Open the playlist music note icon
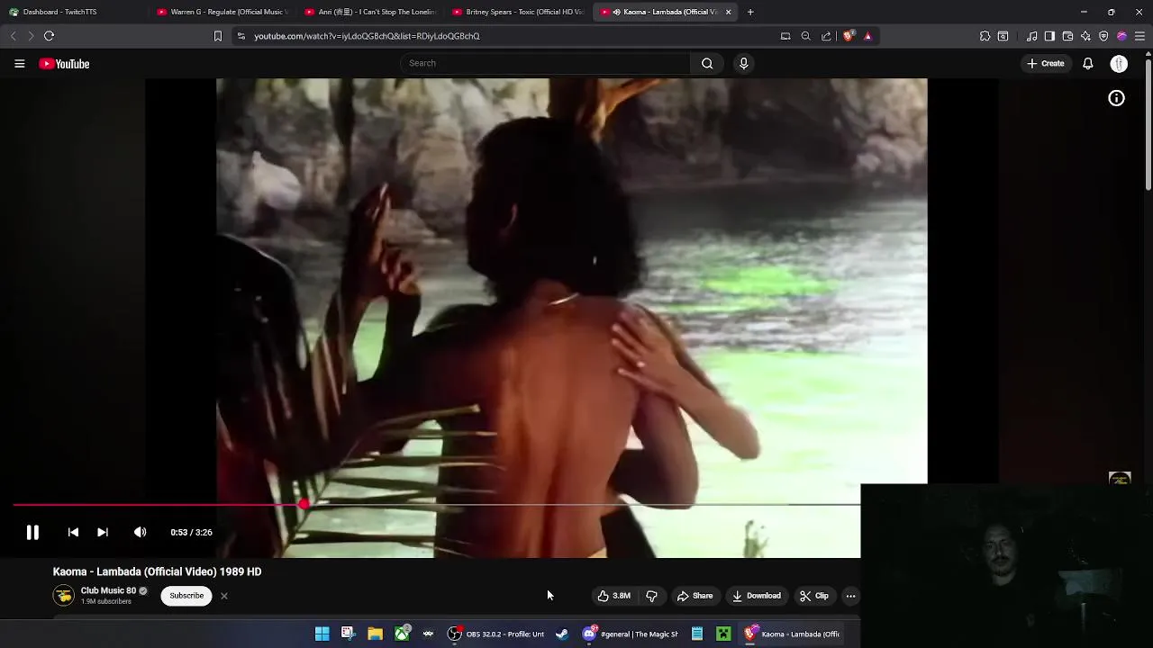Image resolution: width=1153 pixels, height=648 pixels. (1032, 36)
